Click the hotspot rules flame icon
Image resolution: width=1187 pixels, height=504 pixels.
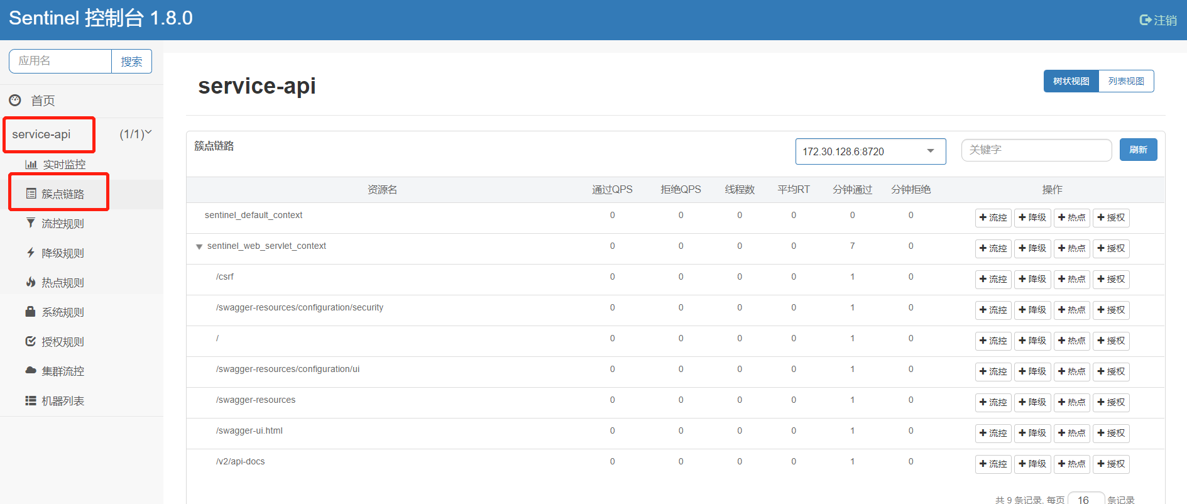(x=31, y=282)
